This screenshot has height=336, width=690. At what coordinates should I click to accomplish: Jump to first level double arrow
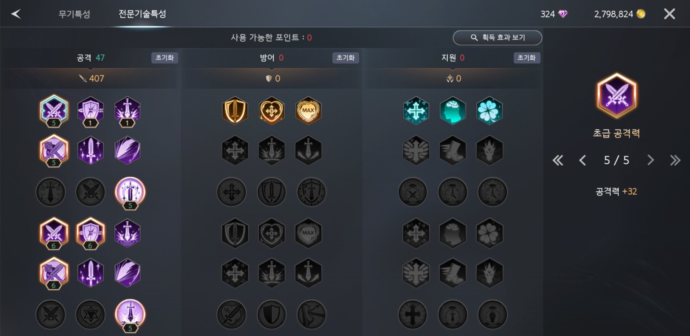point(558,161)
